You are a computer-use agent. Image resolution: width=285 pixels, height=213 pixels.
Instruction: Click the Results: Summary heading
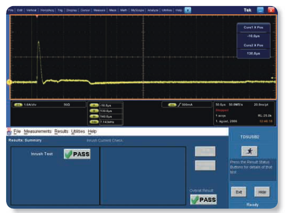25,140
